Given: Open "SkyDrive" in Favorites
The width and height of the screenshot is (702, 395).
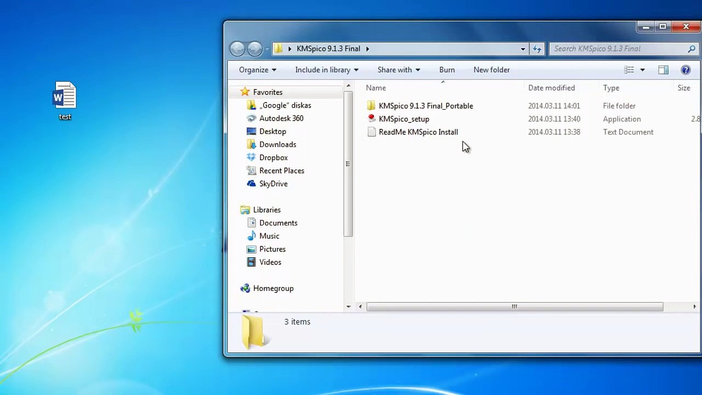Looking at the screenshot, I should click(x=273, y=184).
